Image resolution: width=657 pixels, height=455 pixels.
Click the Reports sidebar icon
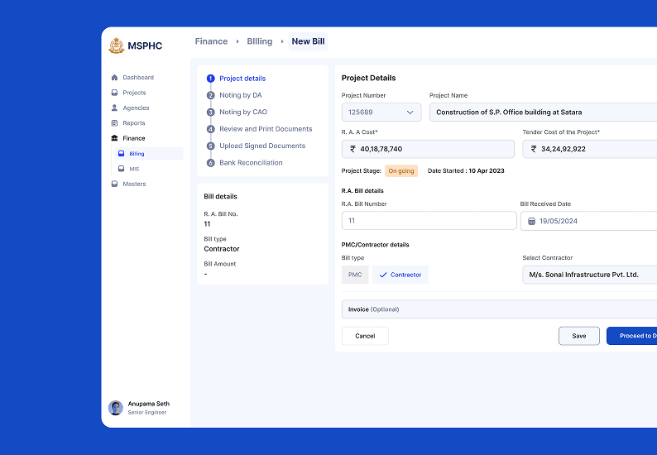(114, 123)
